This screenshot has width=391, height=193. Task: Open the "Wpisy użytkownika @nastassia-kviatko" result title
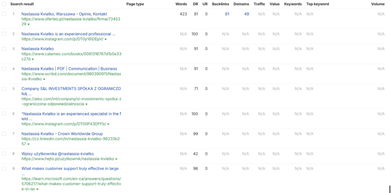coord(57,154)
